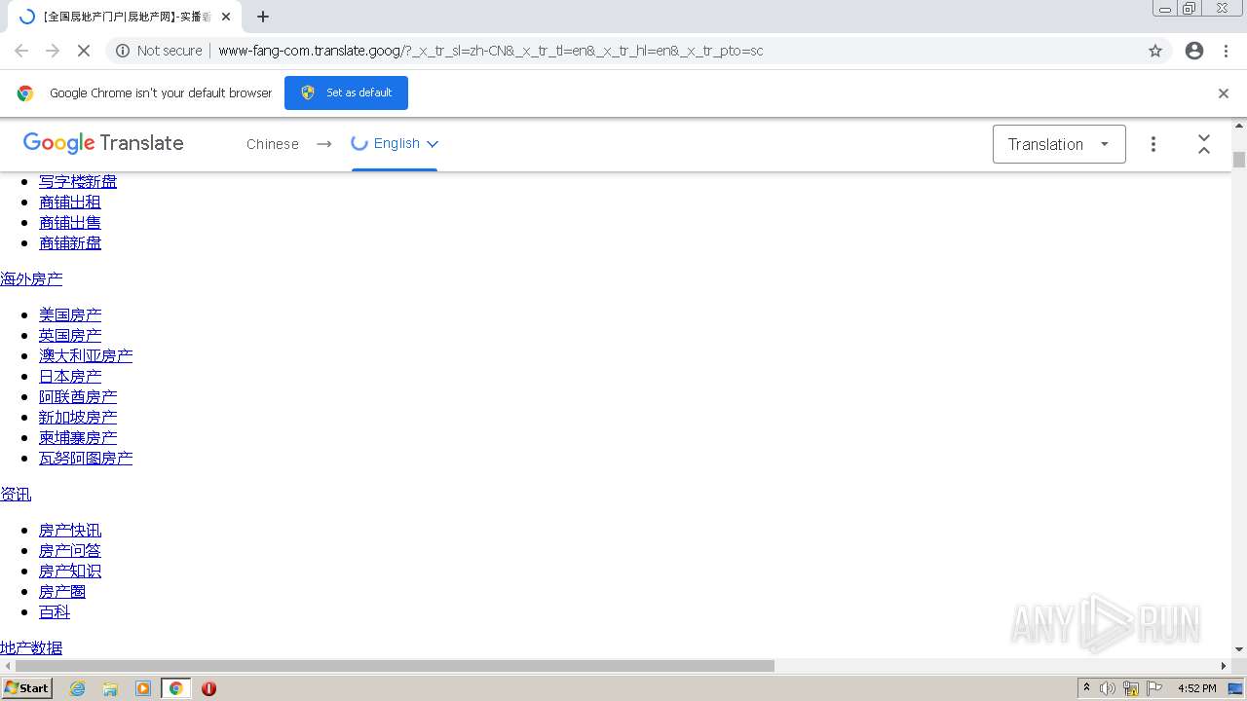Viewport: 1247px width, 701px height.
Task: Open Translate toolbar more options menu
Action: 1153,144
